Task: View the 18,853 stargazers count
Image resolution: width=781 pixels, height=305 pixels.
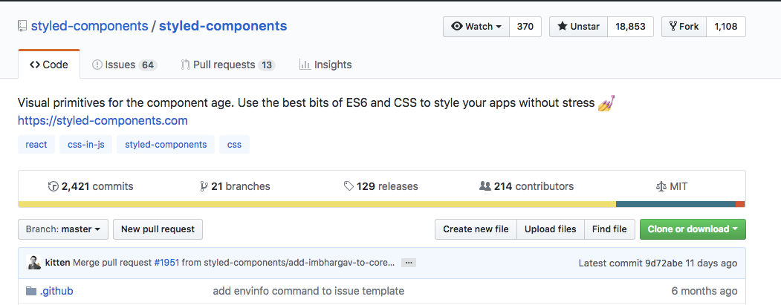Action: click(630, 27)
